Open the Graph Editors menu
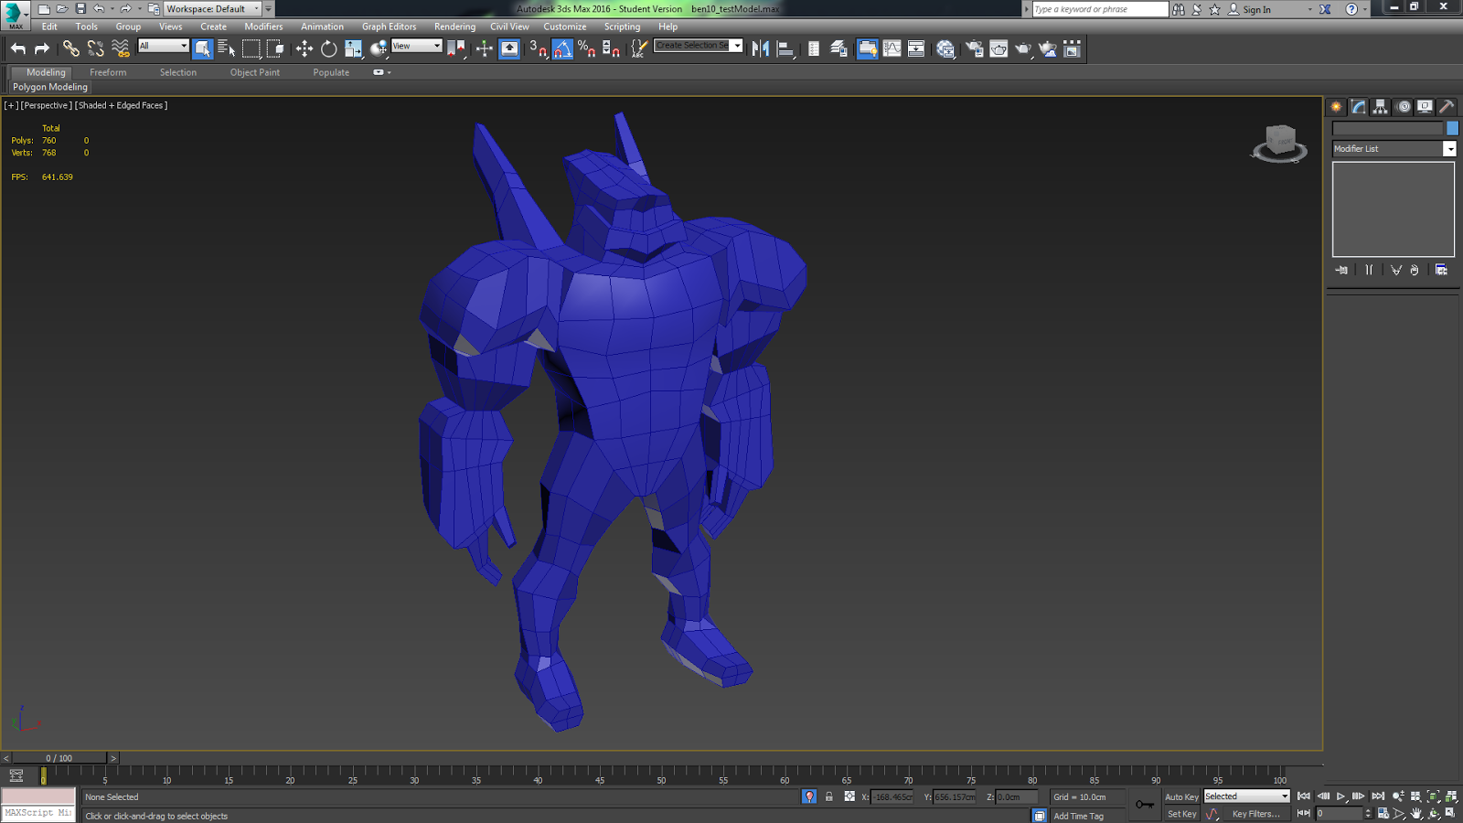The height and width of the screenshot is (823, 1463). tap(389, 27)
